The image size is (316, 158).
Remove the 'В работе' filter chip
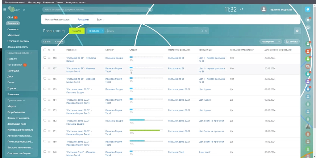coord(102,31)
